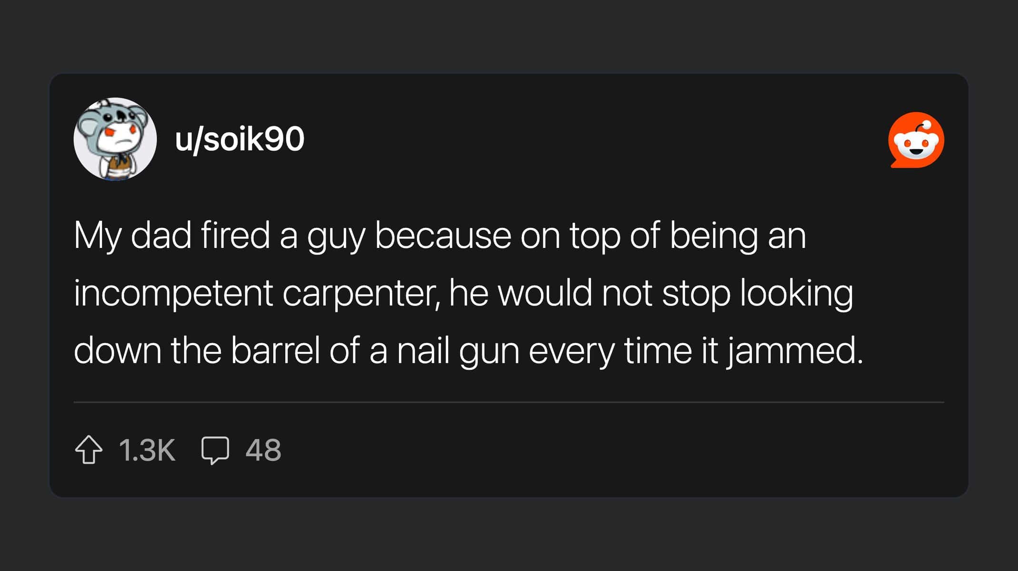
Task: Click the words "nail gun" in the post
Action: (x=458, y=351)
